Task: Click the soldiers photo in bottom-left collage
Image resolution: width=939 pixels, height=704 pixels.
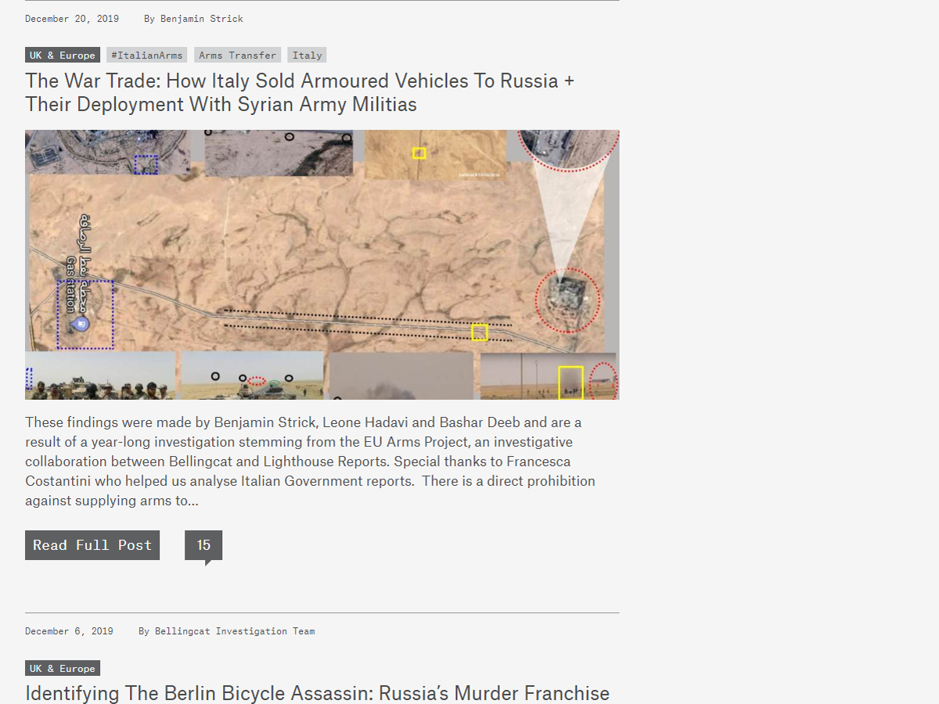Action: point(102,377)
